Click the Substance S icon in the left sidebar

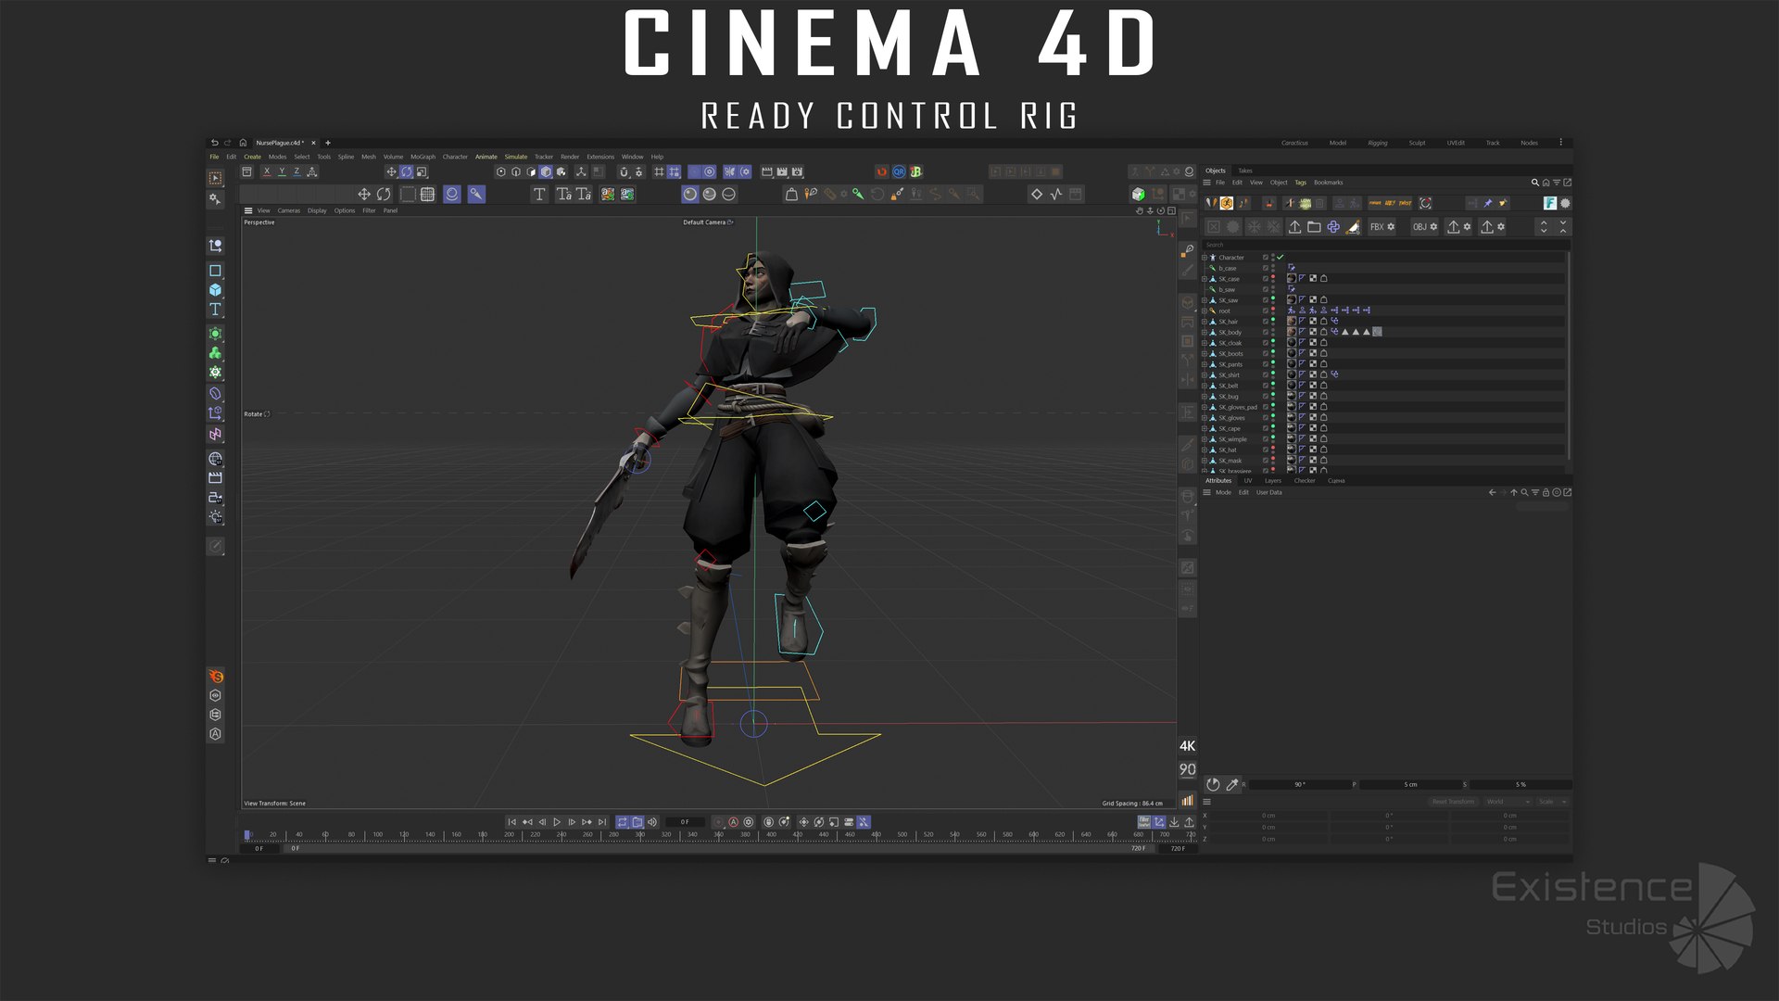pyautogui.click(x=216, y=677)
